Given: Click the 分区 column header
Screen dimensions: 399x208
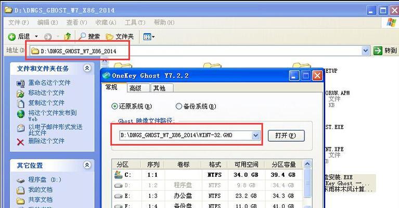Looking at the screenshot, I should pyautogui.click(x=126, y=165).
